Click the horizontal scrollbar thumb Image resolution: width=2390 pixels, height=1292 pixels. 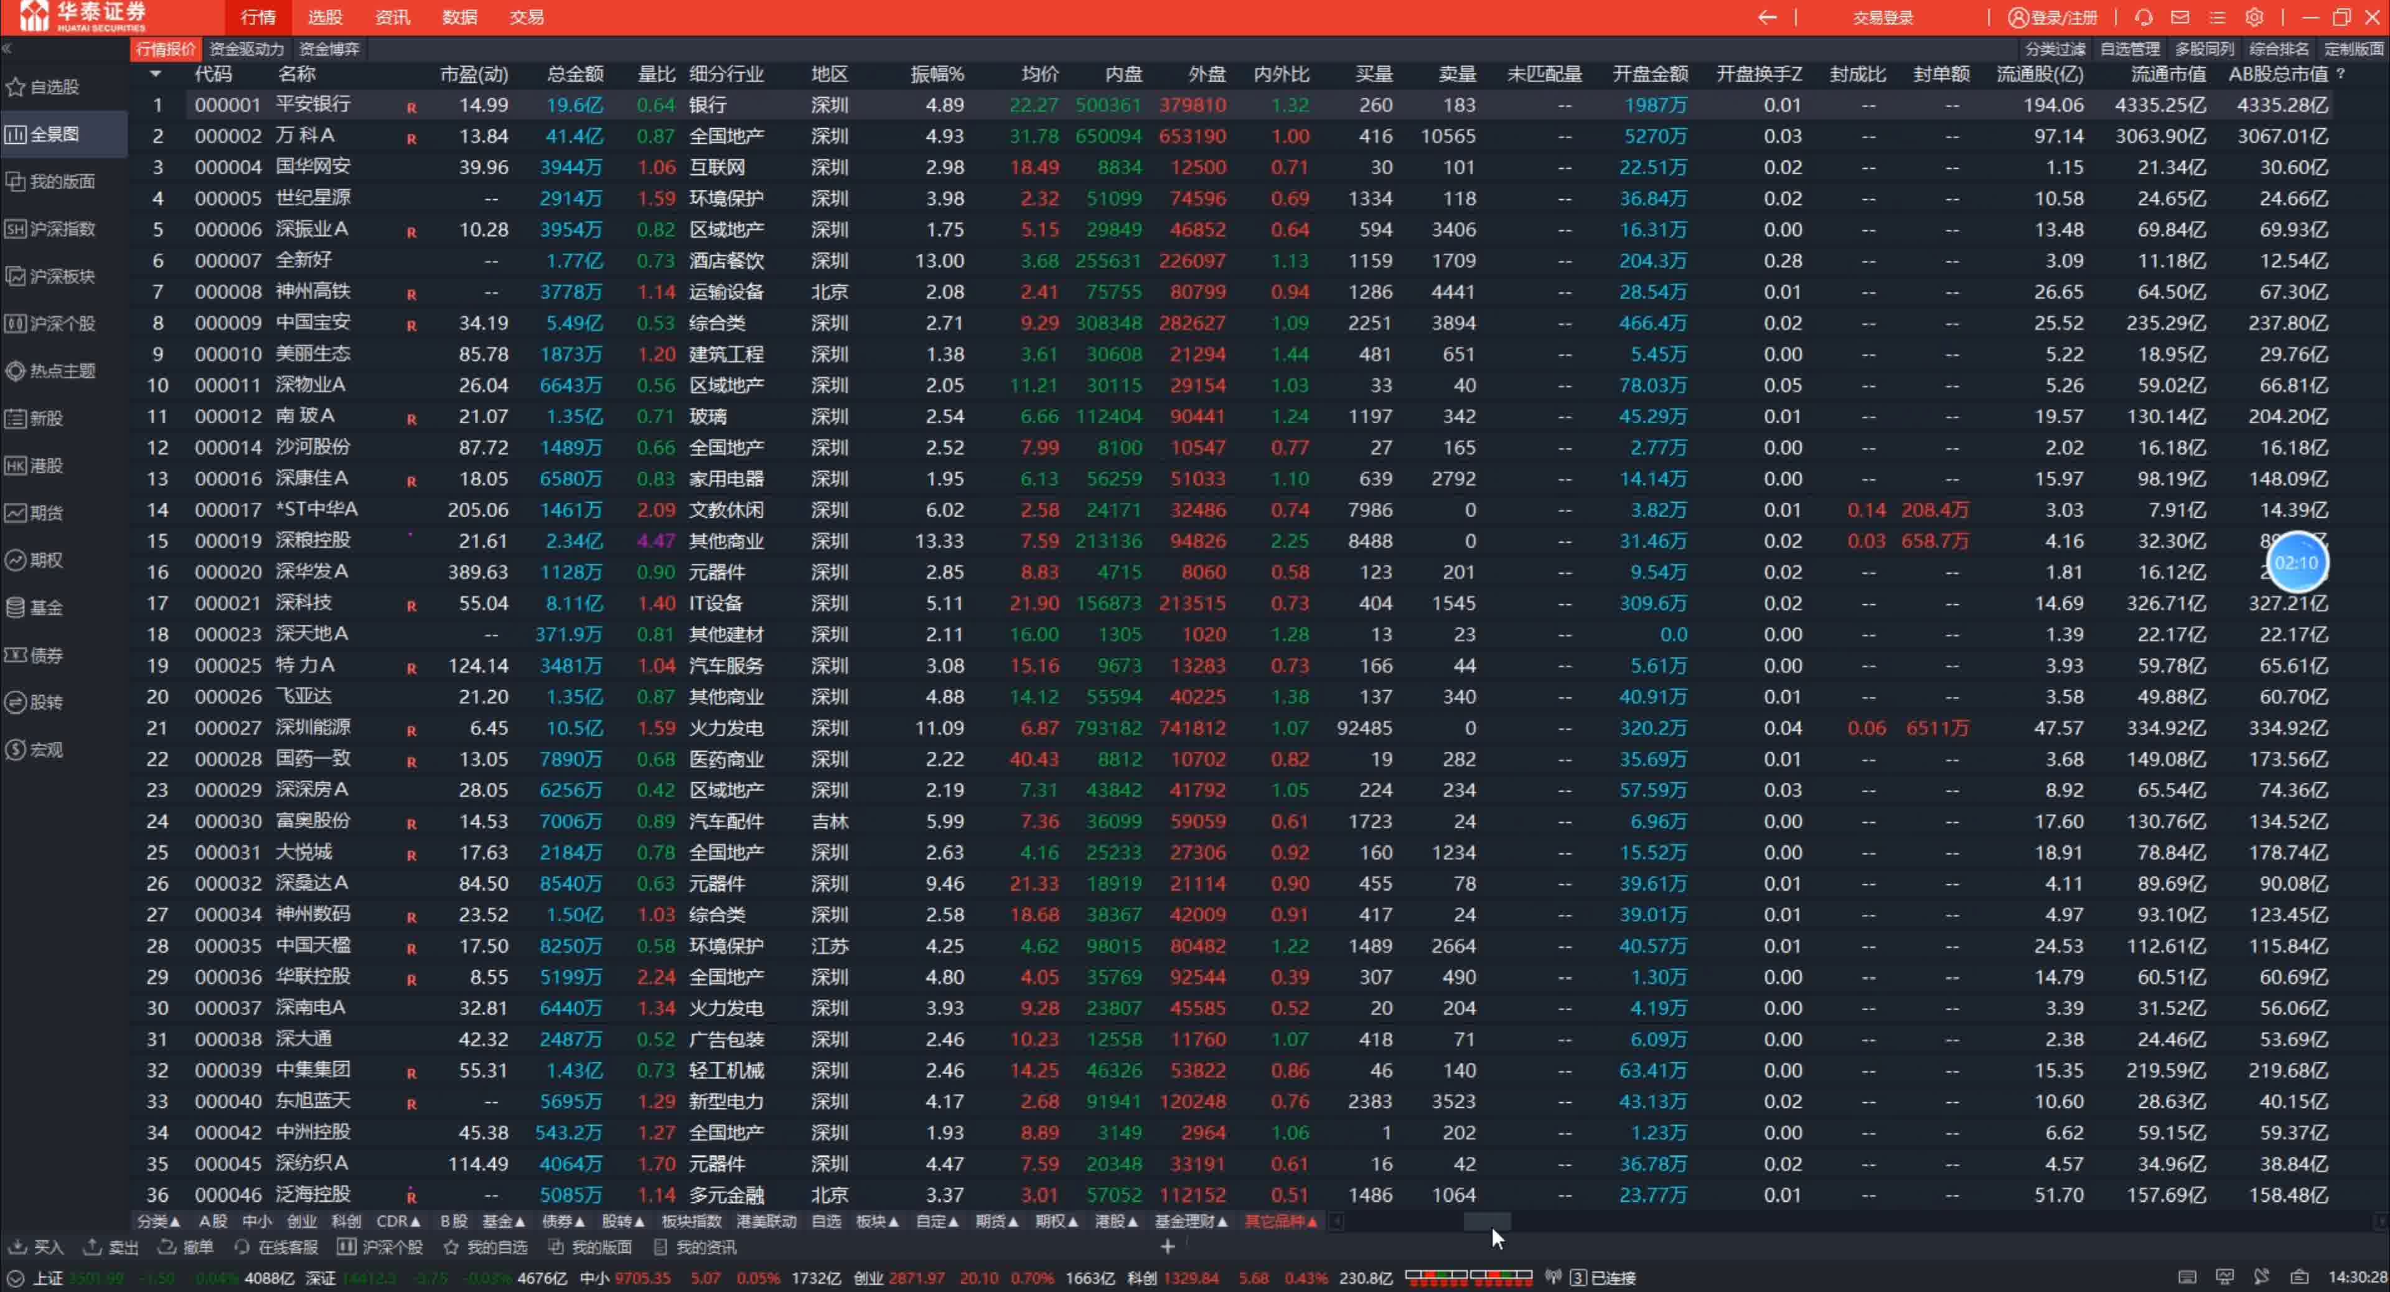point(1486,1222)
